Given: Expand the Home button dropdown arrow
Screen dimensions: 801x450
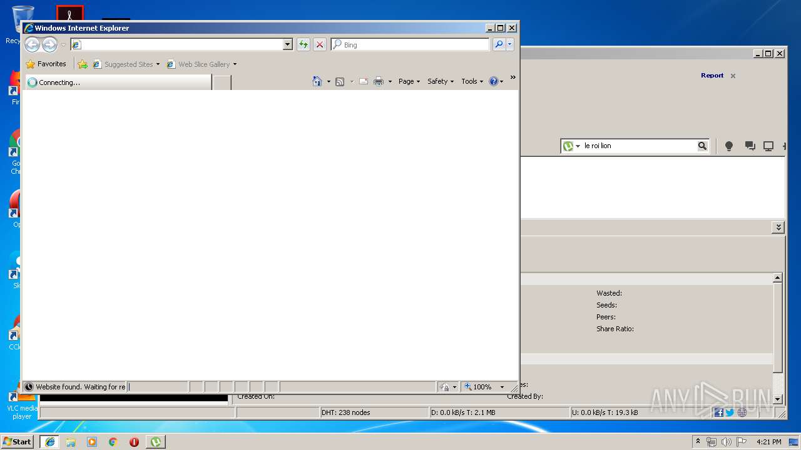Looking at the screenshot, I should coord(329,81).
